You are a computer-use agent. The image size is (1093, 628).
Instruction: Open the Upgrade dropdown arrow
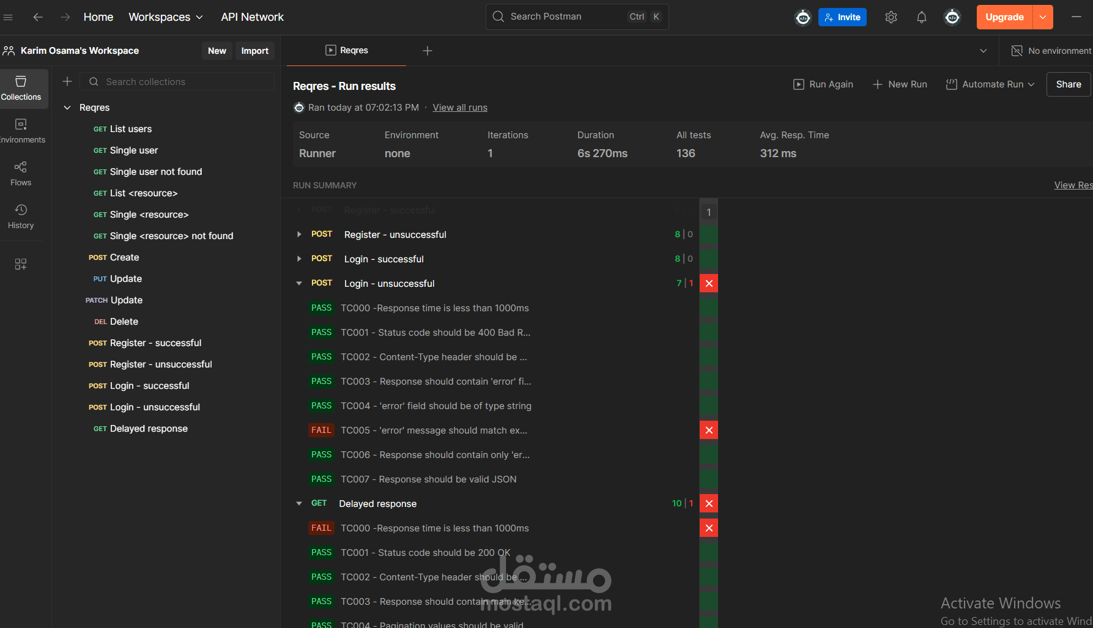1043,17
